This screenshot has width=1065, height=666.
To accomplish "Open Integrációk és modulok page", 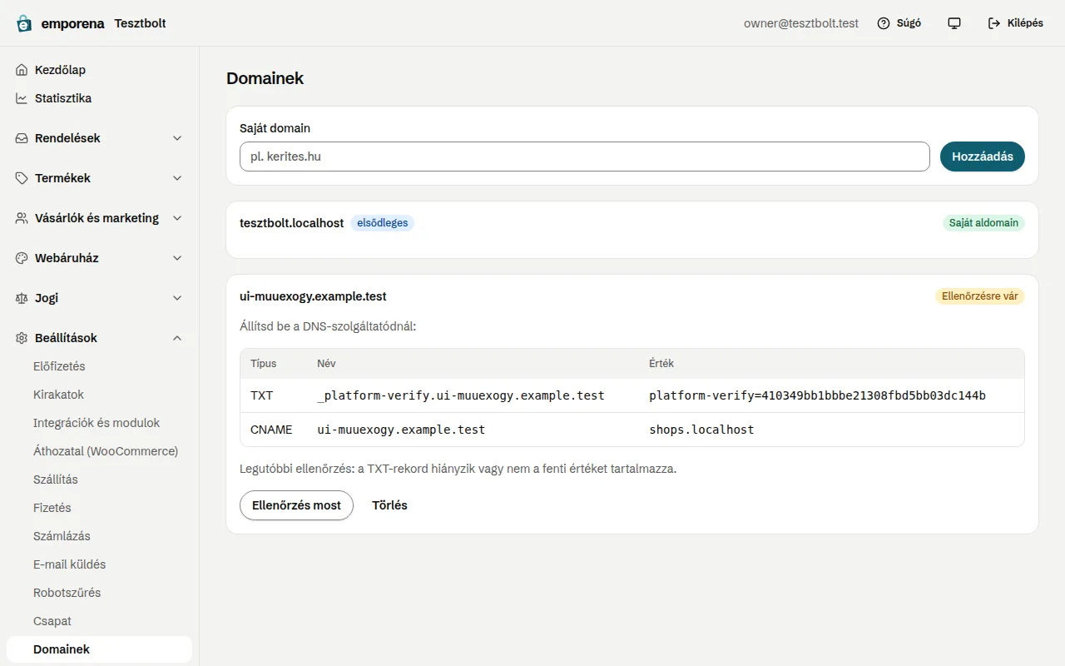I will [99, 423].
